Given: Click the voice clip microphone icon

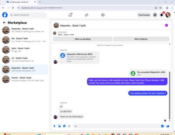Looking at the screenshot, I should 54,126.
